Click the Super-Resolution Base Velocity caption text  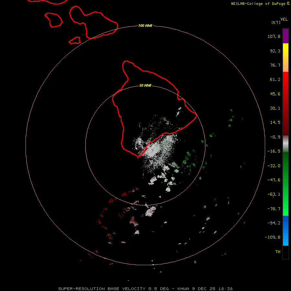pyautogui.click(x=145, y=289)
